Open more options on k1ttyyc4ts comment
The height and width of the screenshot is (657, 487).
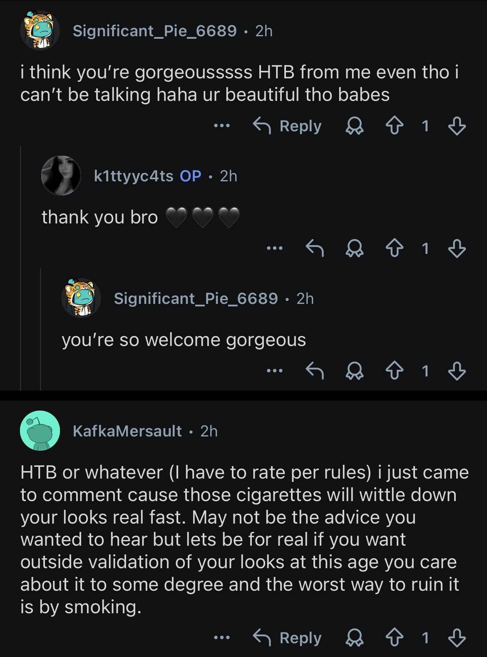pyautogui.click(x=275, y=248)
